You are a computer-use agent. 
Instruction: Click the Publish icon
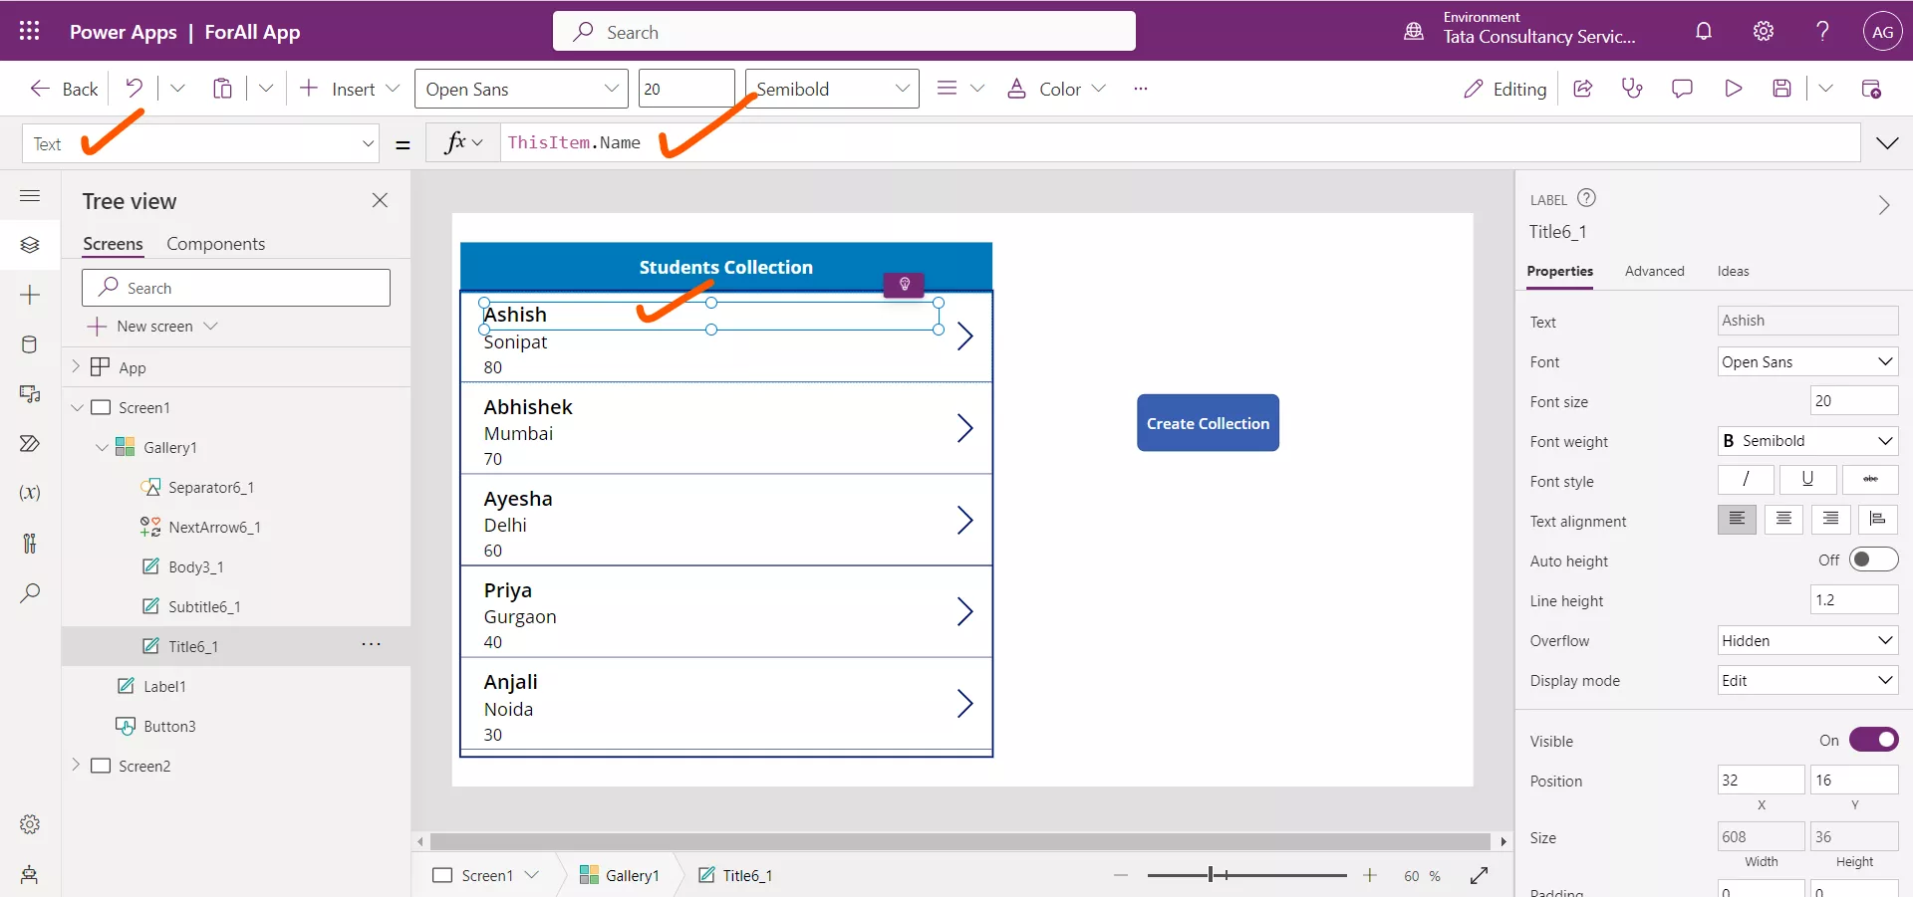[x=1871, y=89]
